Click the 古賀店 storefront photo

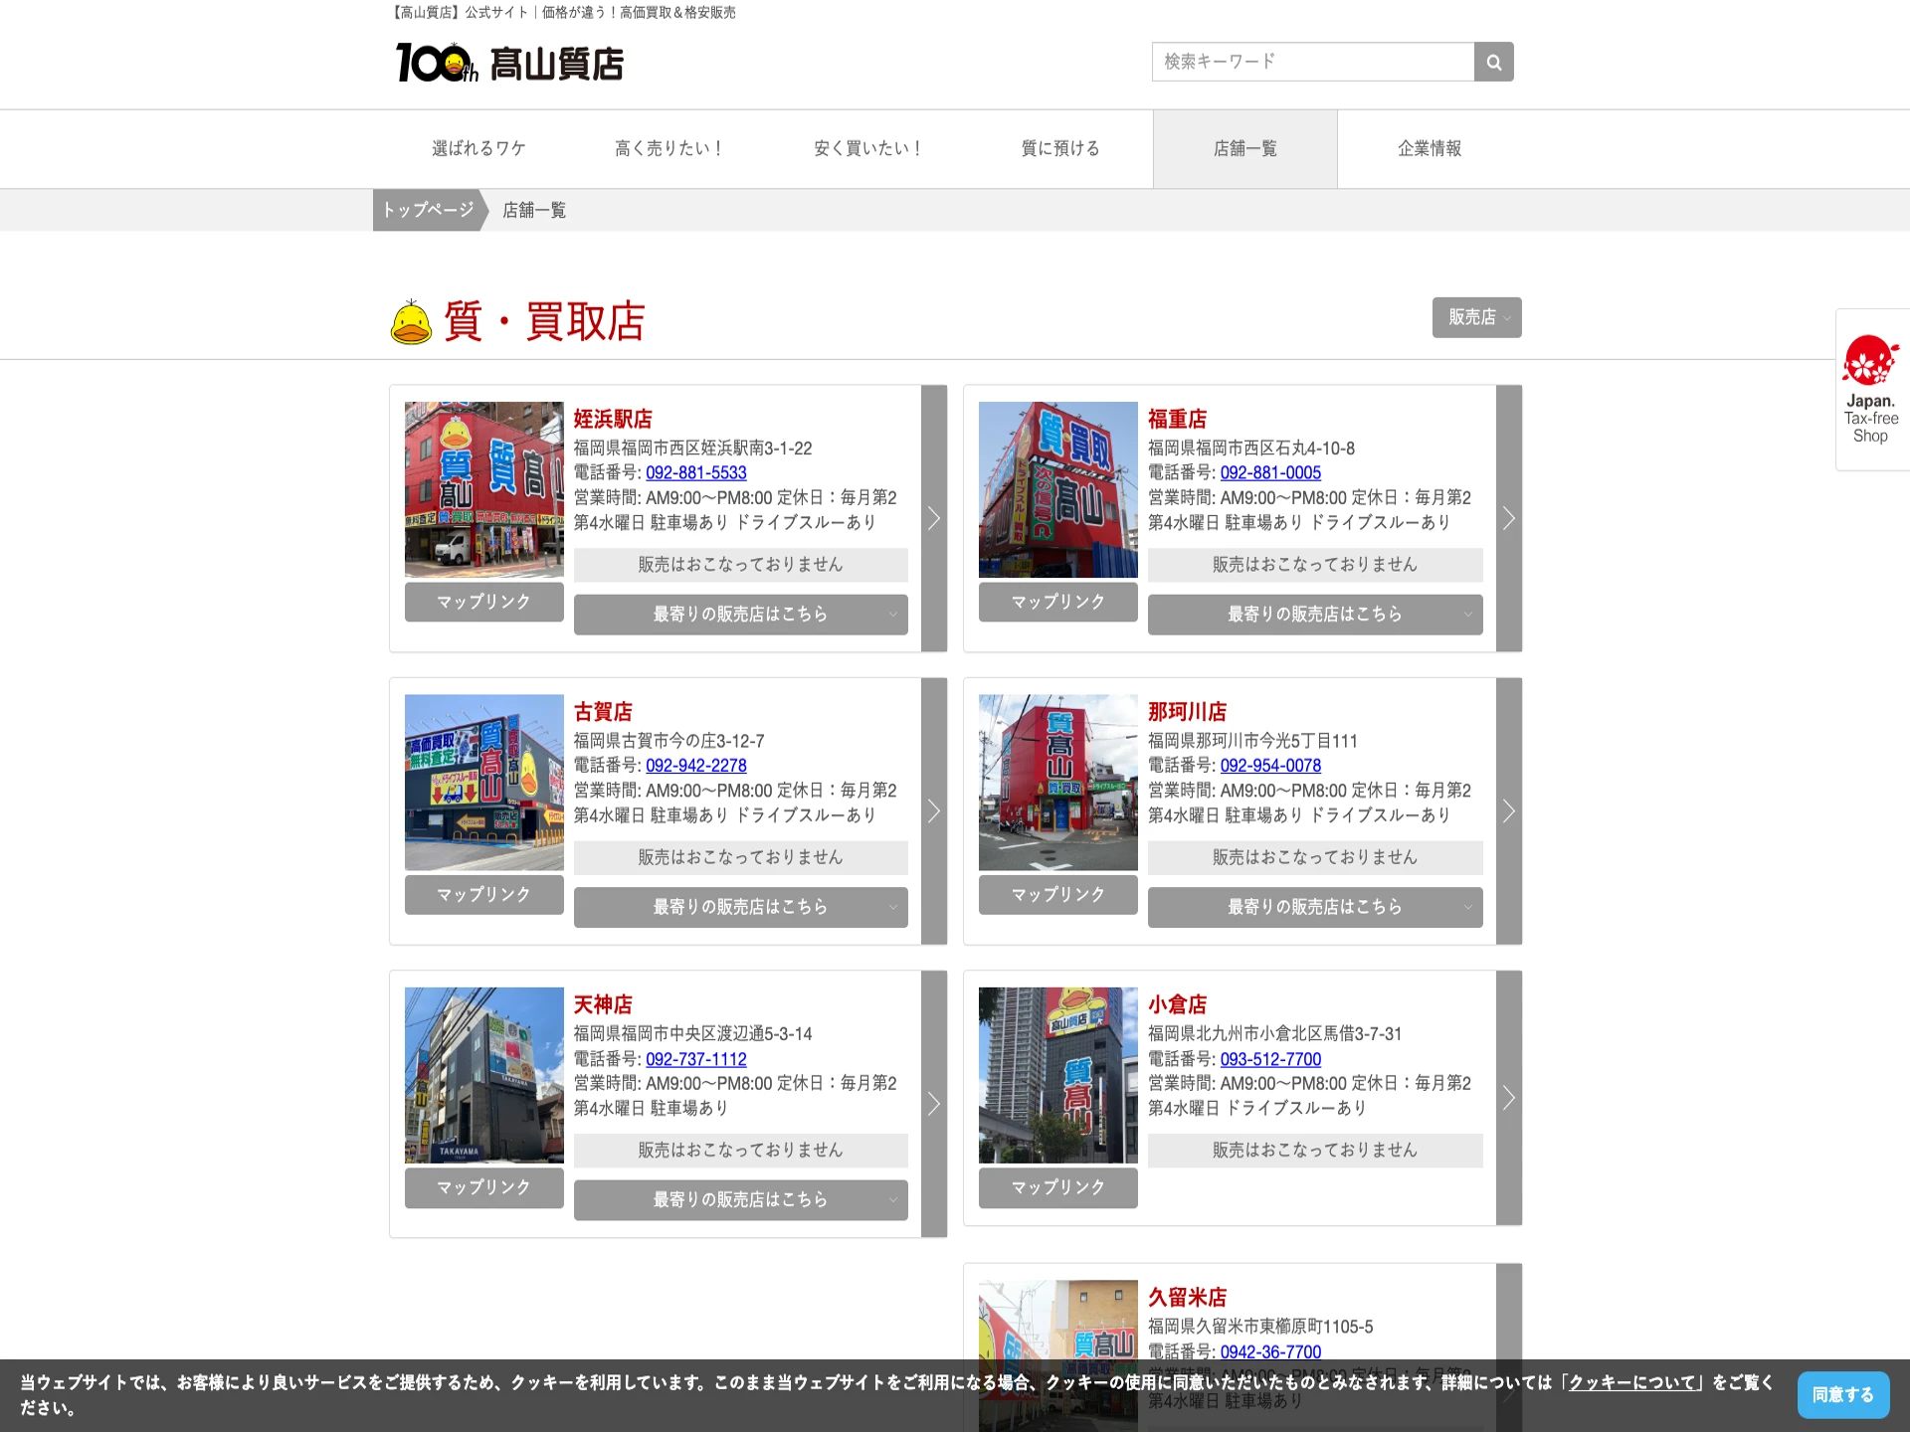pyautogui.click(x=484, y=783)
